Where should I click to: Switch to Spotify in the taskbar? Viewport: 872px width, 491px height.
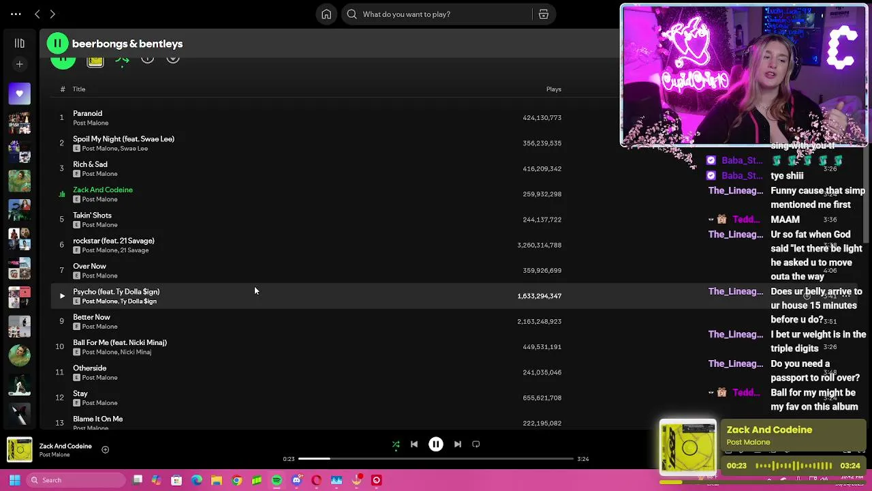click(x=277, y=480)
